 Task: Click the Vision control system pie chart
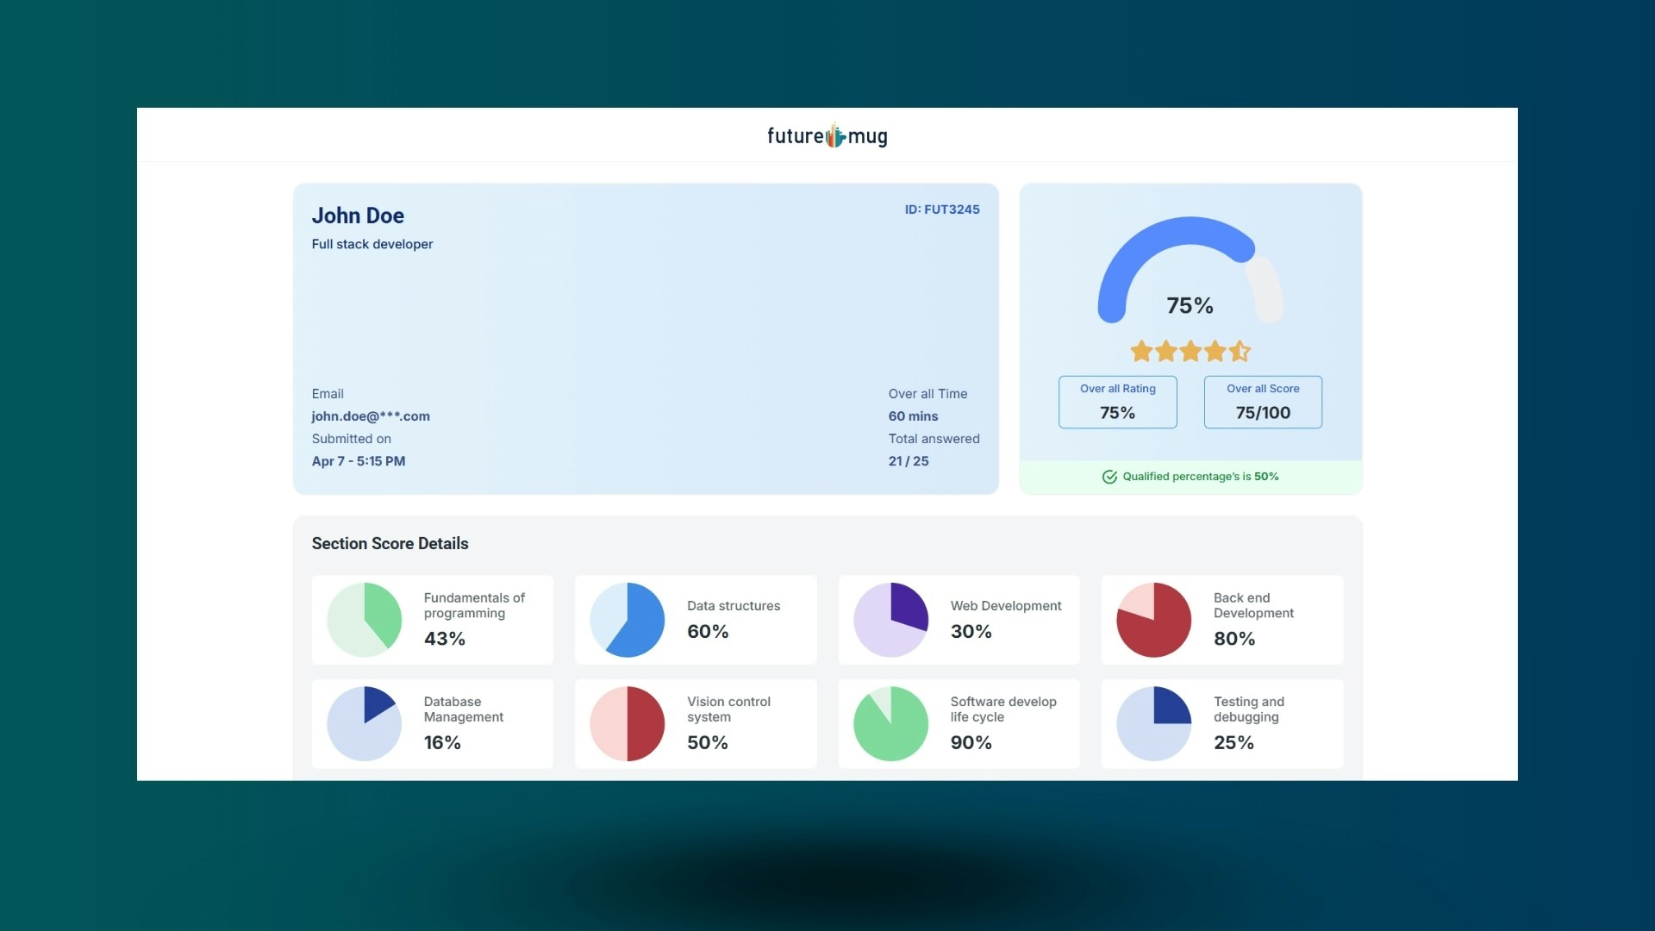pyautogui.click(x=628, y=723)
